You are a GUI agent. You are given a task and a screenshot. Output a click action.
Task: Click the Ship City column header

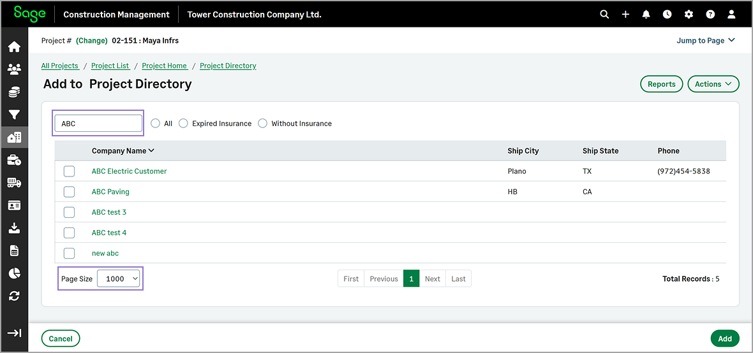tap(523, 150)
